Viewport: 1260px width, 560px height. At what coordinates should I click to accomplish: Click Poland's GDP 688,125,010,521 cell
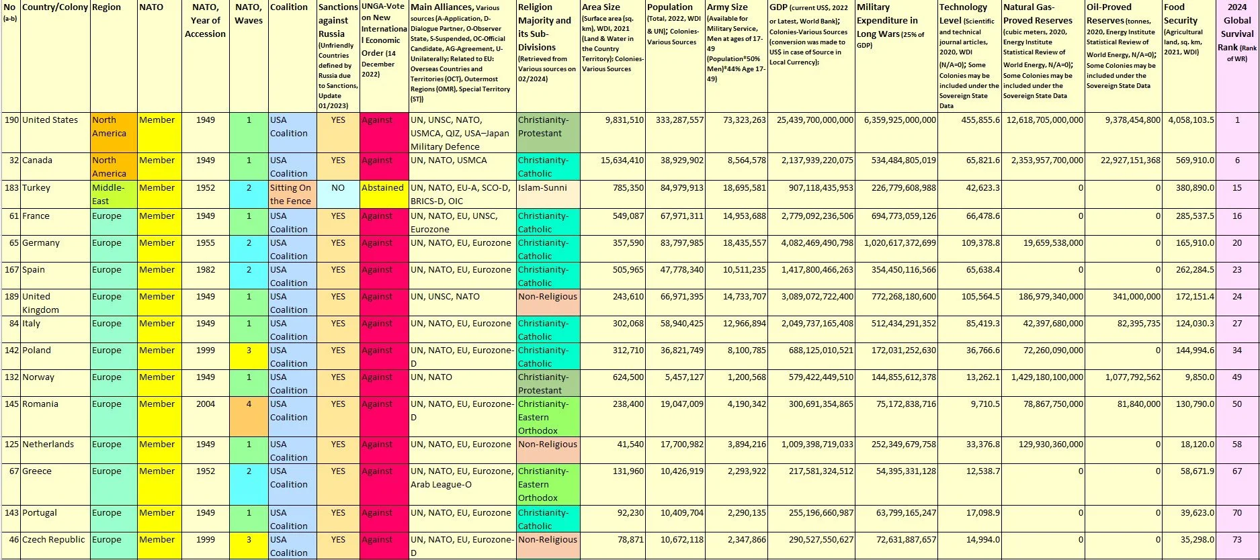(812, 357)
